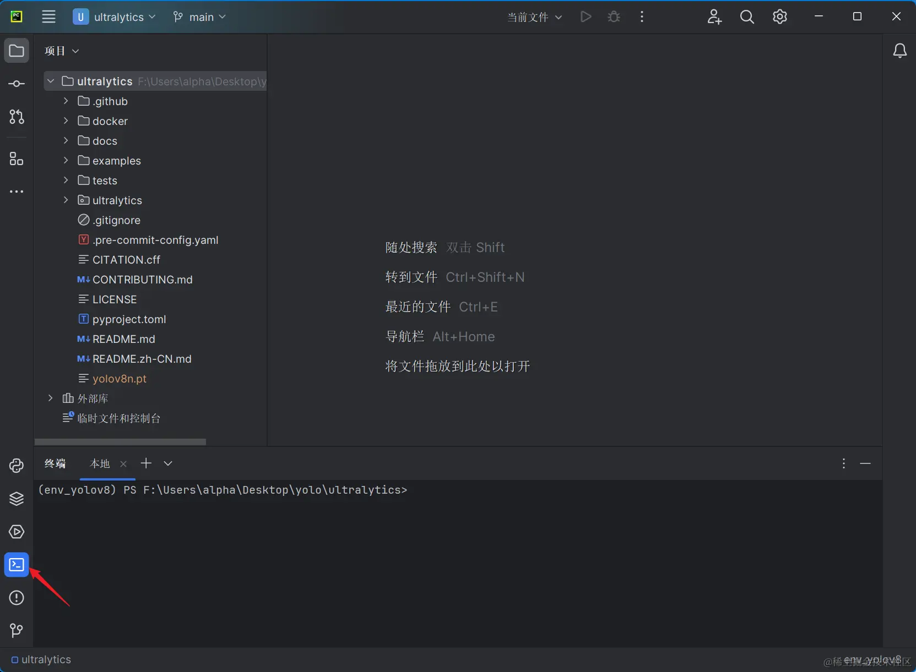Hide the terminal panel with minus icon
The height and width of the screenshot is (672, 916).
(x=865, y=463)
